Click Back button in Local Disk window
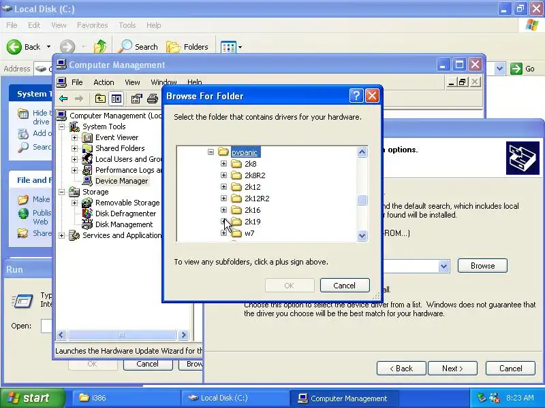This screenshot has width=545, height=408. 24,47
